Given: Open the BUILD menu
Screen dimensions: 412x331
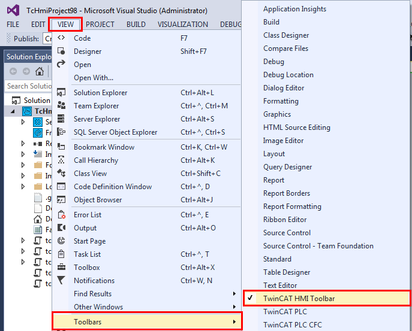Looking at the screenshot, I should tap(136, 25).
